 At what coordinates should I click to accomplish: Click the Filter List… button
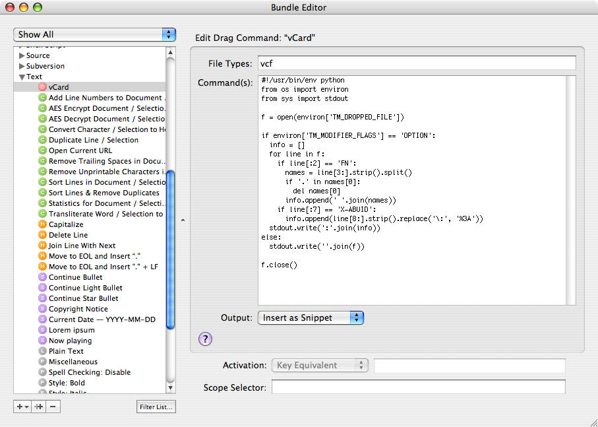tap(156, 407)
